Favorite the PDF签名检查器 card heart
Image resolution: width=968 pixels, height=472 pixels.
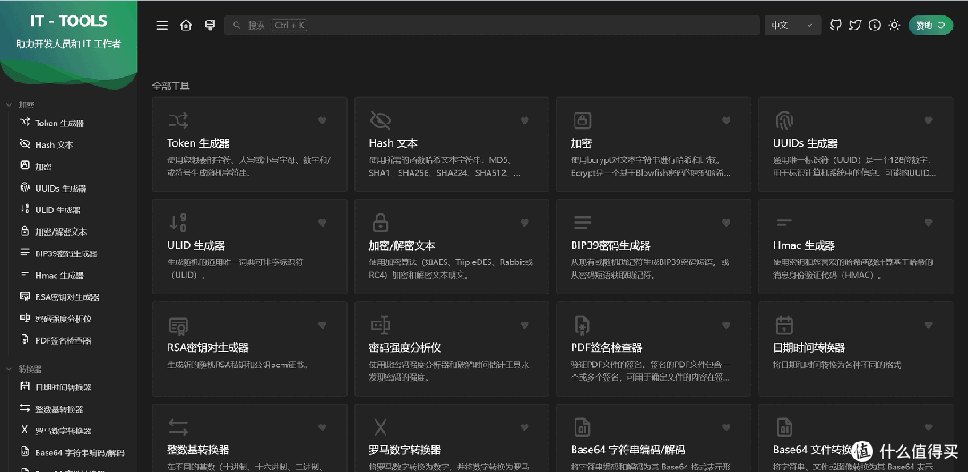[x=727, y=325]
